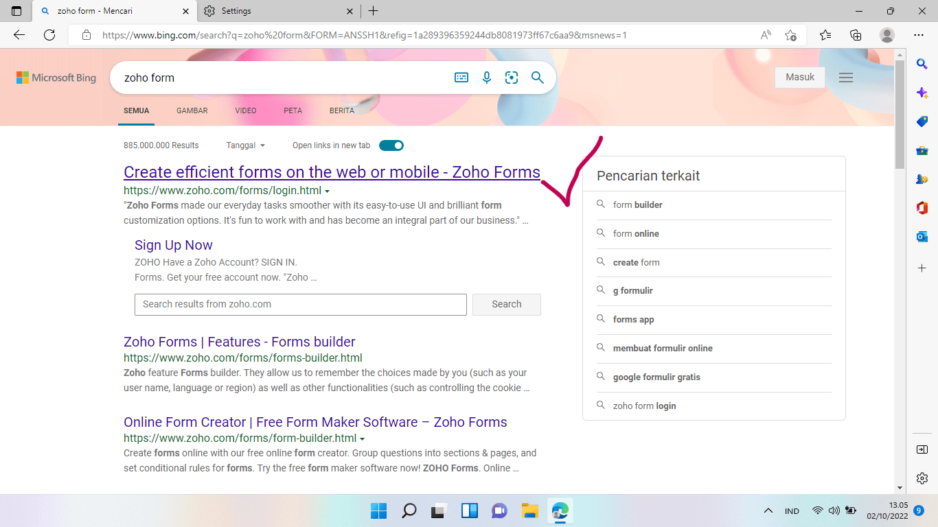This screenshot has width=938, height=527.
Task: Open File Explorer from the taskbar
Action: [x=529, y=511]
